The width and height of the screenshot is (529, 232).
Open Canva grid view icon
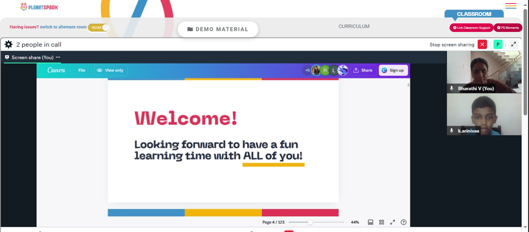(381, 222)
